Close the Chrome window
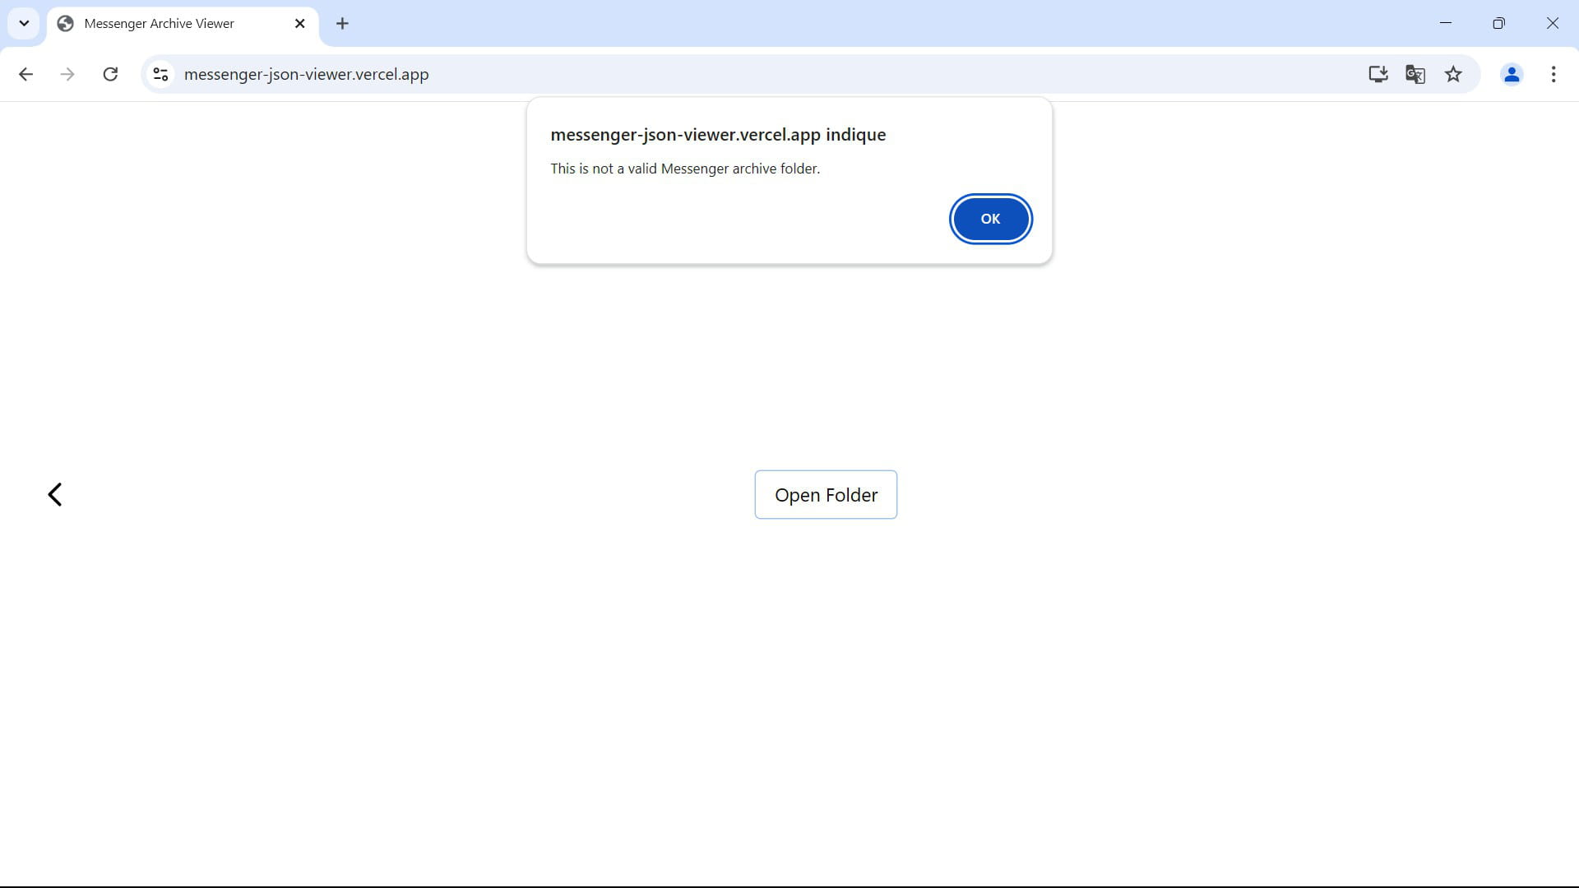This screenshot has width=1579, height=888. pyautogui.click(x=1553, y=23)
